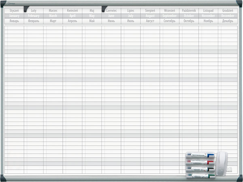Click the "January" label
The image size is (243, 182).
pyautogui.click(x=14, y=16)
